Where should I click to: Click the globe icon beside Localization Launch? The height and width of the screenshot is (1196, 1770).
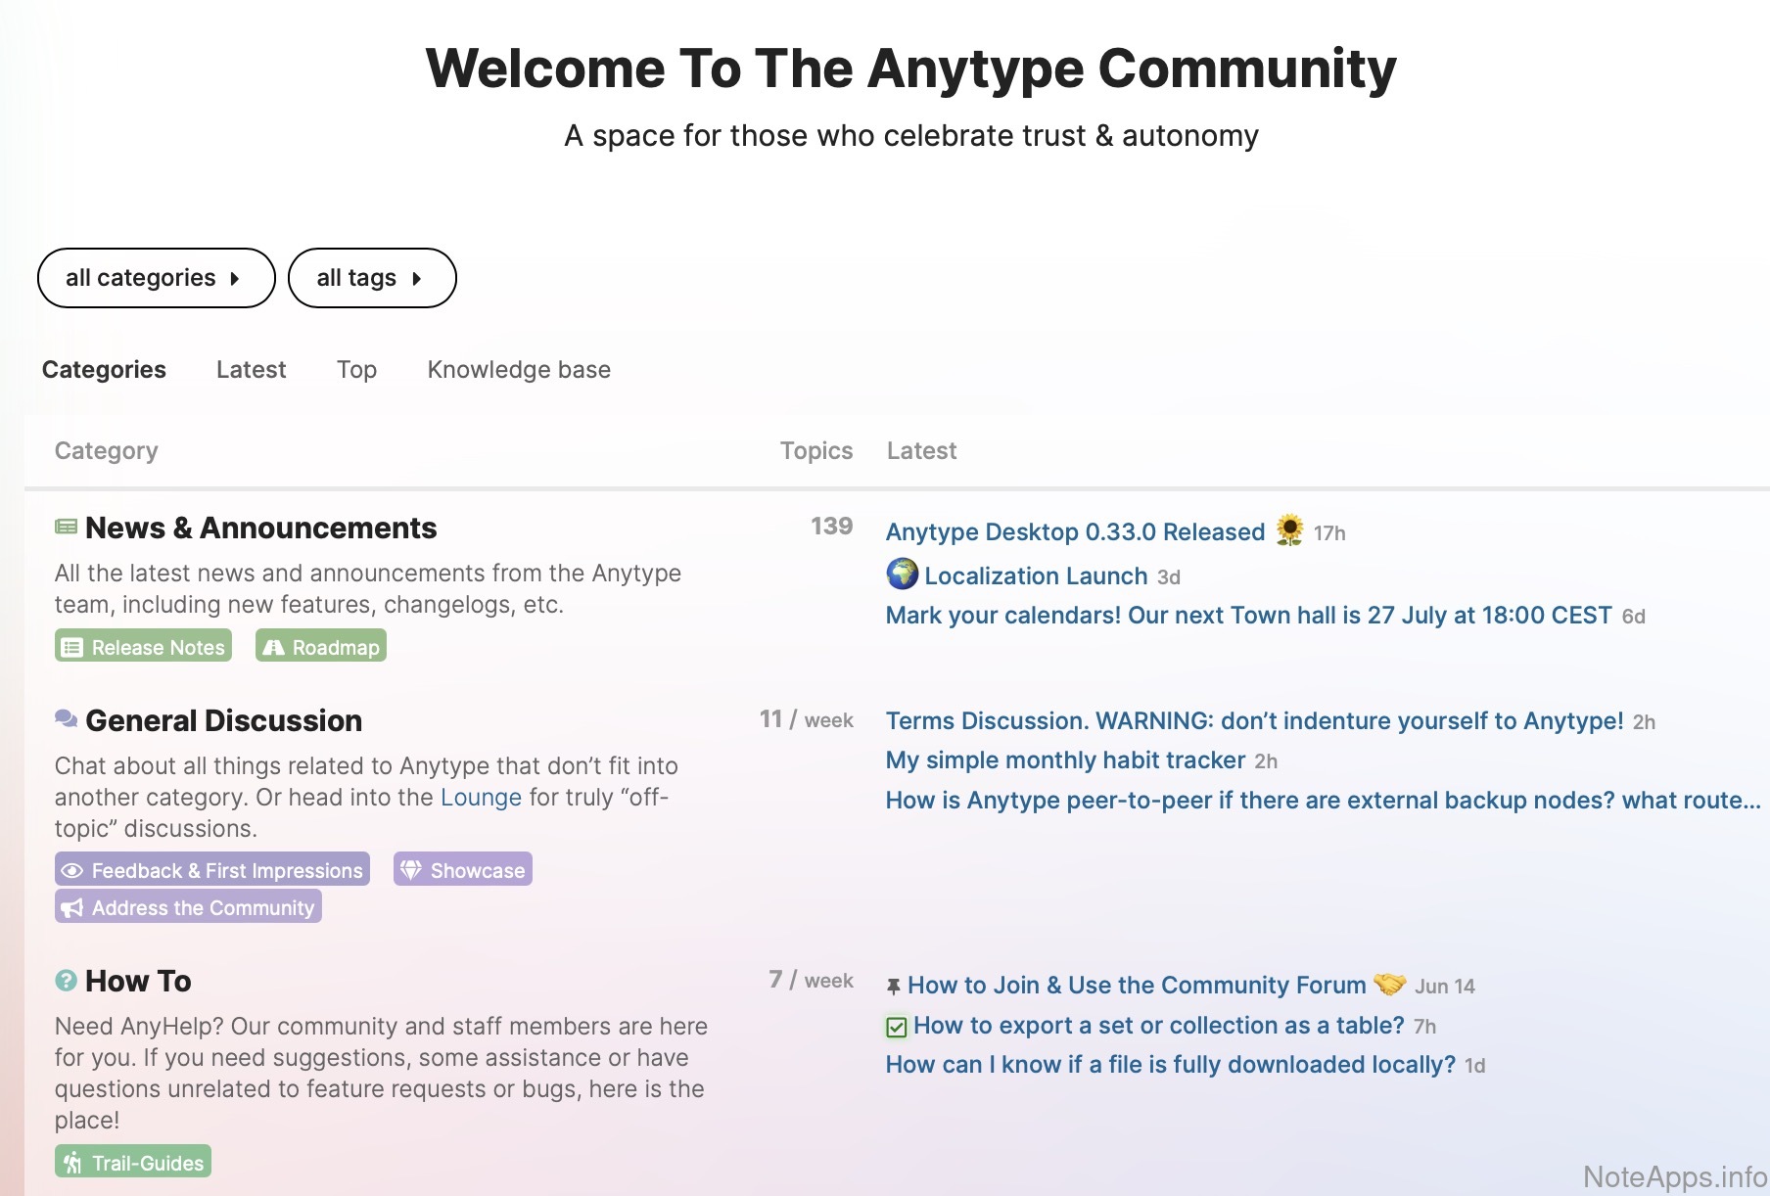902,574
